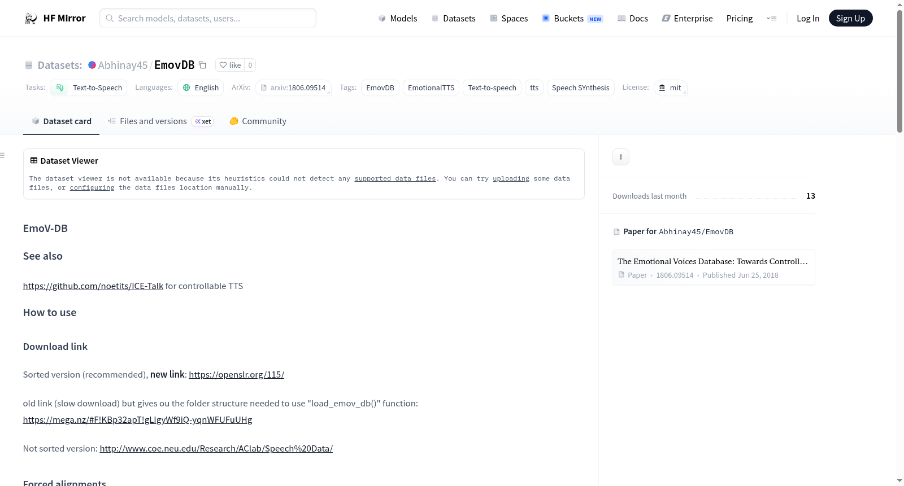The height and width of the screenshot is (486, 904).
Task: Switch to the Dataset card tab
Action: click(x=61, y=121)
